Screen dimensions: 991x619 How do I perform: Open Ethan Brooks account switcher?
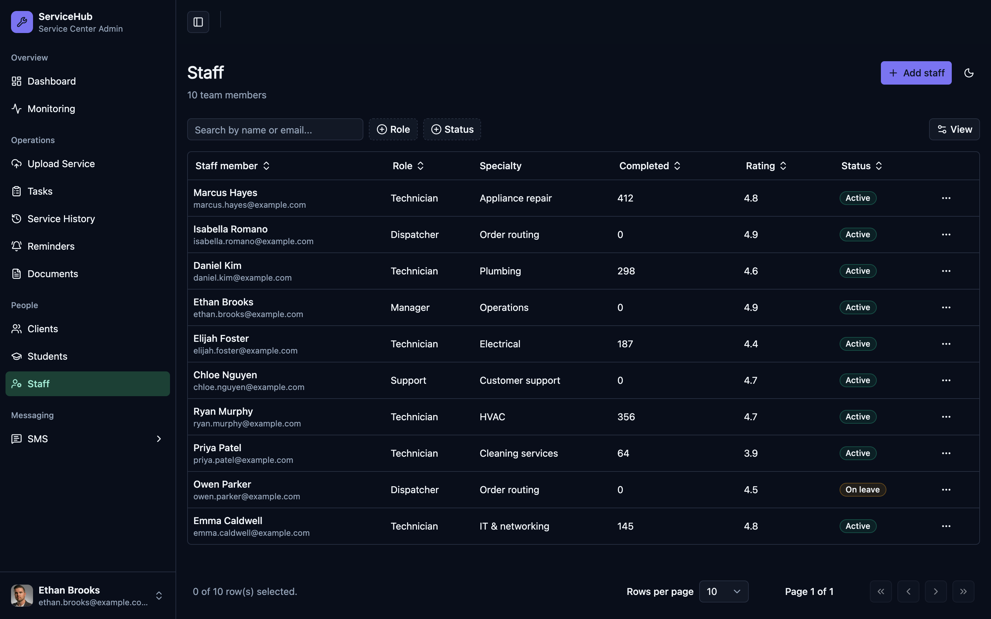[x=88, y=596]
